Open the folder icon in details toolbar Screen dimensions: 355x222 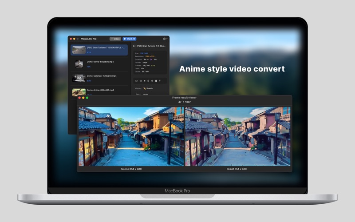point(141,81)
